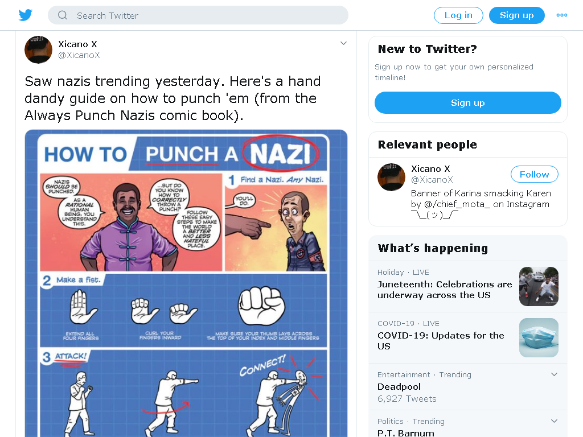Image resolution: width=583 pixels, height=437 pixels.
Task: Click Xicano X tweet author avatar
Action: click(38, 50)
